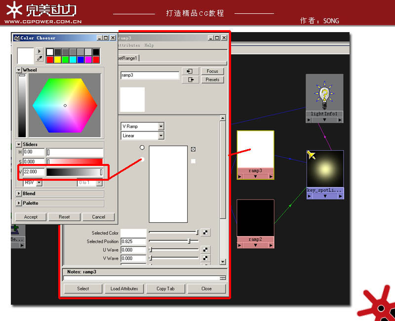Collapse the Sliders section
The height and width of the screenshot is (321, 395).
tap(19, 144)
